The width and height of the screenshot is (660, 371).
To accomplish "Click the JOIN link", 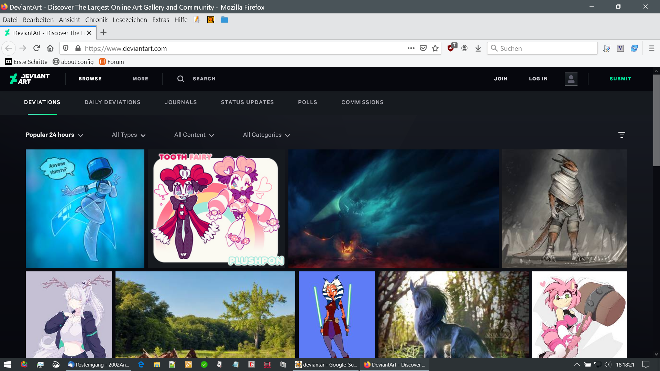I will [500, 79].
